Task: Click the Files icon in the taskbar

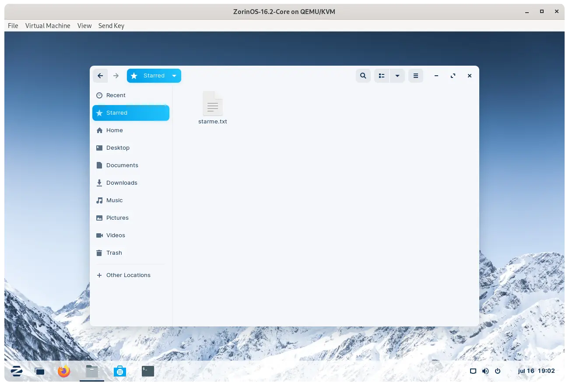Action: 92,372
